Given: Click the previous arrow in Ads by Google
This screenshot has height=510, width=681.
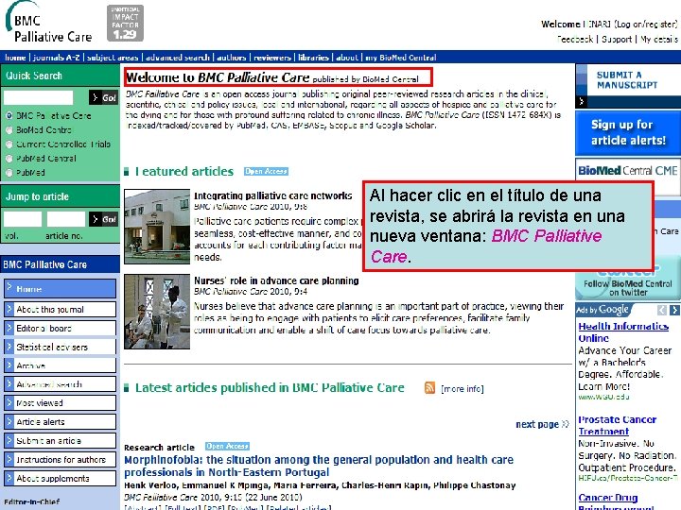Looking at the screenshot, I should point(662,310).
